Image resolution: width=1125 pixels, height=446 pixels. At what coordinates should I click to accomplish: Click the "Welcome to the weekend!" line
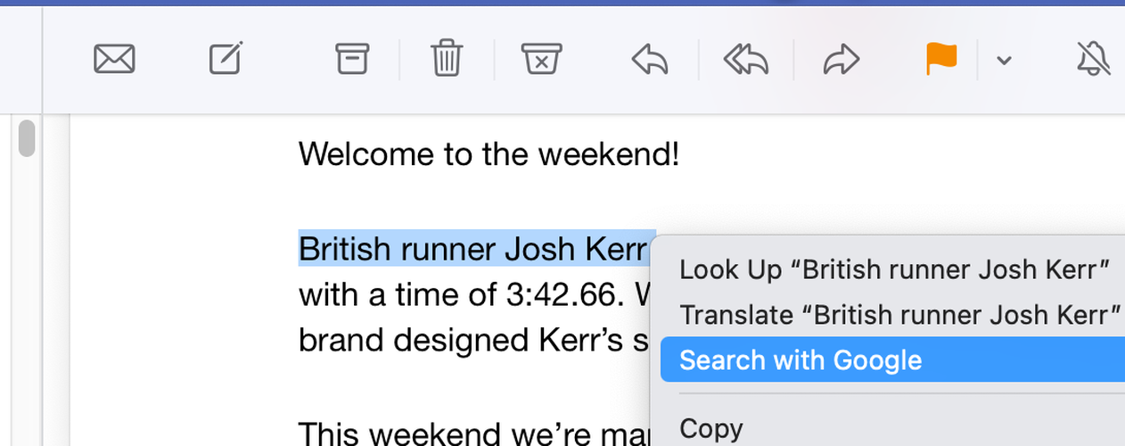click(x=489, y=154)
